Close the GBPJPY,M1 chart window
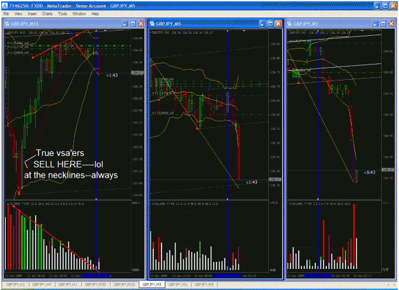 pos(391,24)
